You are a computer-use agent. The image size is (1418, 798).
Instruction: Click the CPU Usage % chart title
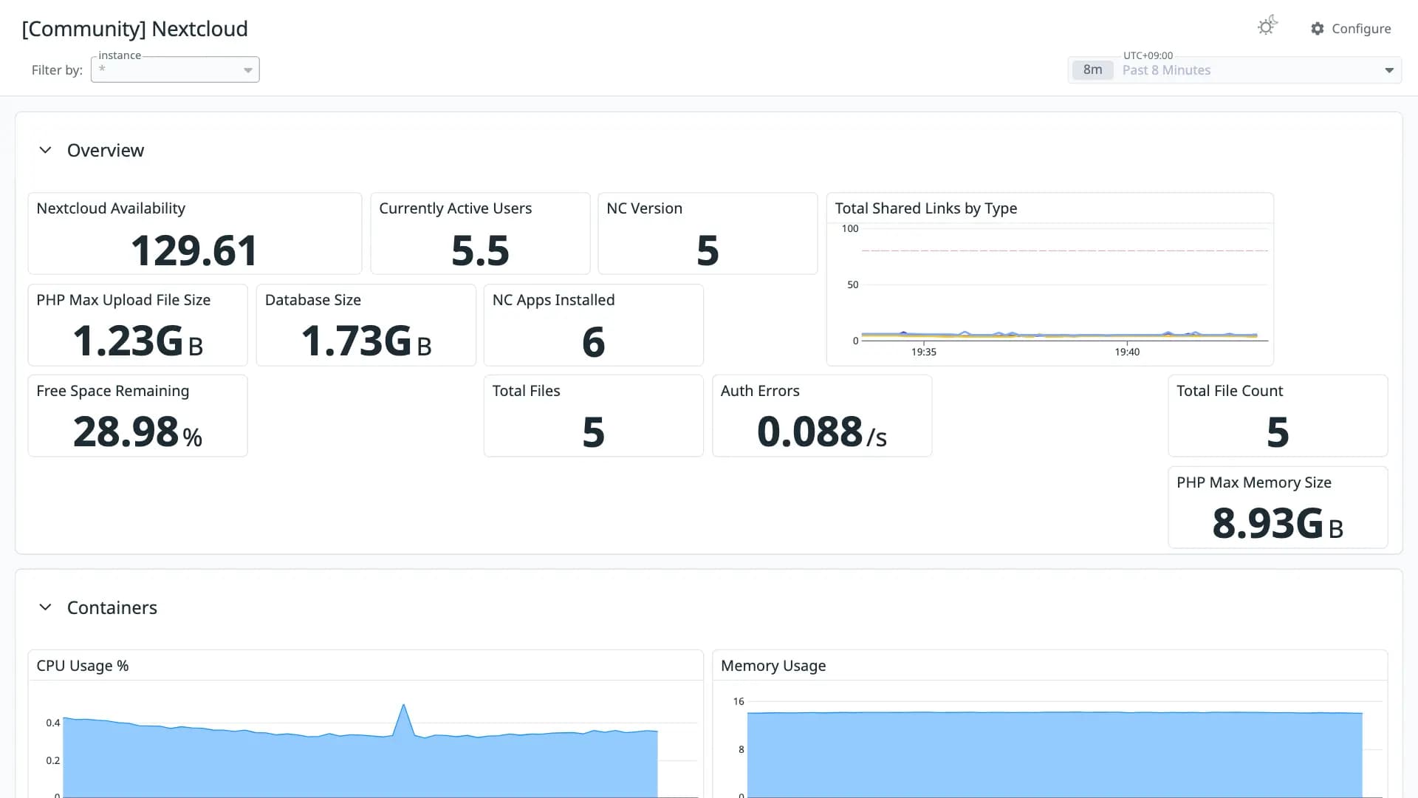pyautogui.click(x=82, y=666)
